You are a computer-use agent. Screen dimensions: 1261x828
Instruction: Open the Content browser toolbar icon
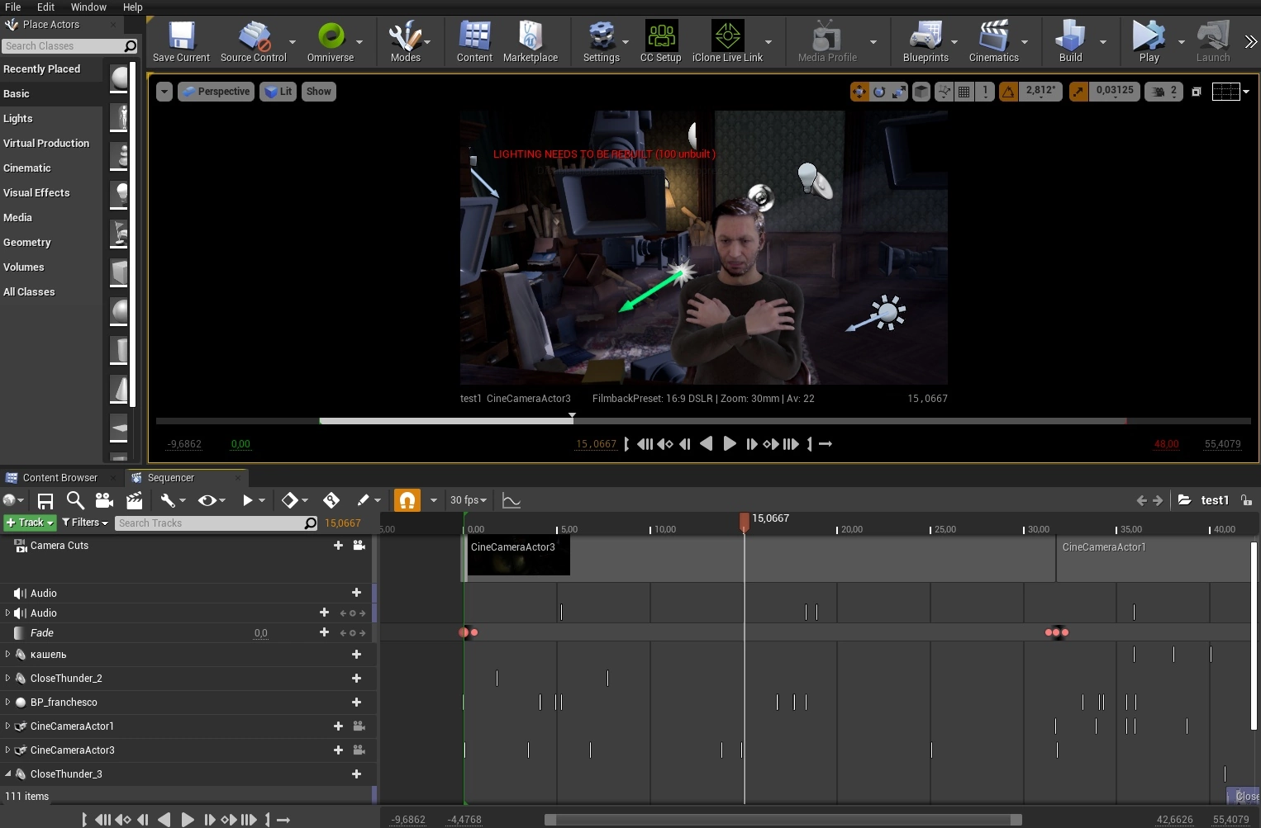coord(474,41)
